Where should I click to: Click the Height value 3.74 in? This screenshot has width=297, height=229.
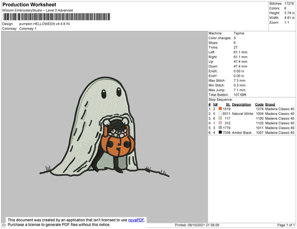(290, 13)
